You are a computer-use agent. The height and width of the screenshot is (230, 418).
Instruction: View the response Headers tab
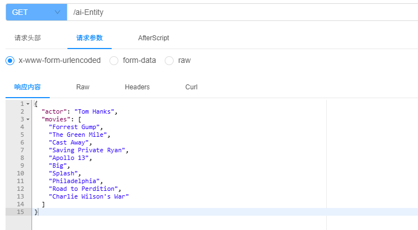pos(137,87)
